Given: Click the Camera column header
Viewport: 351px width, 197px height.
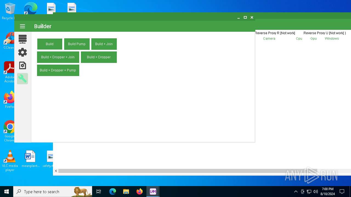Looking at the screenshot, I should (269, 39).
